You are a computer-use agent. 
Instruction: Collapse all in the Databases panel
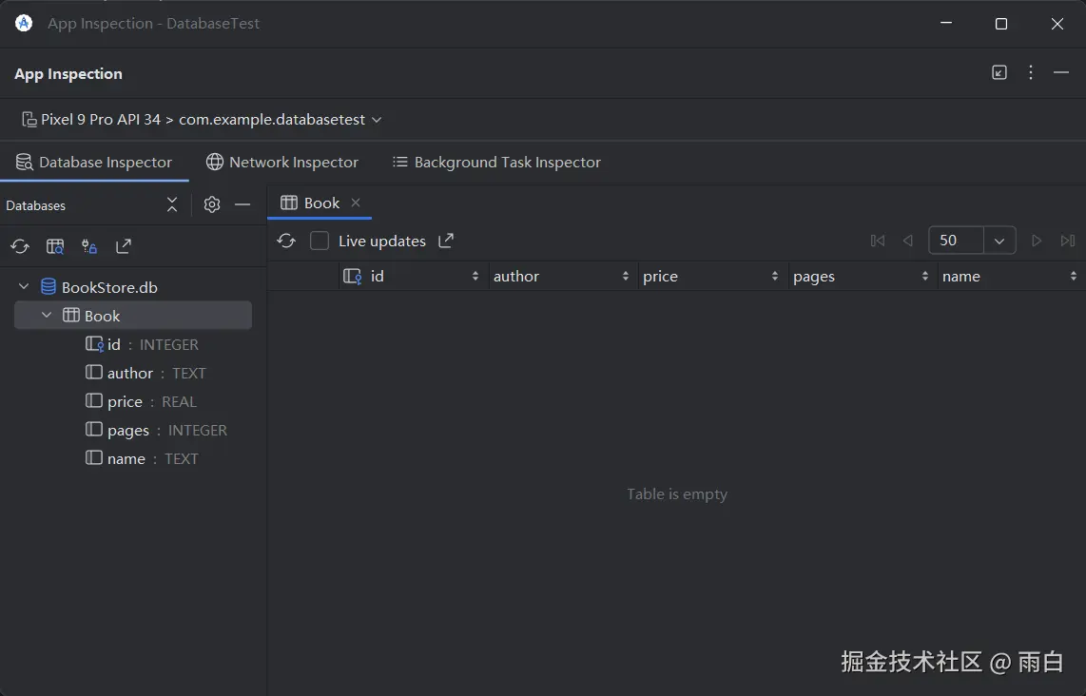pyautogui.click(x=172, y=205)
